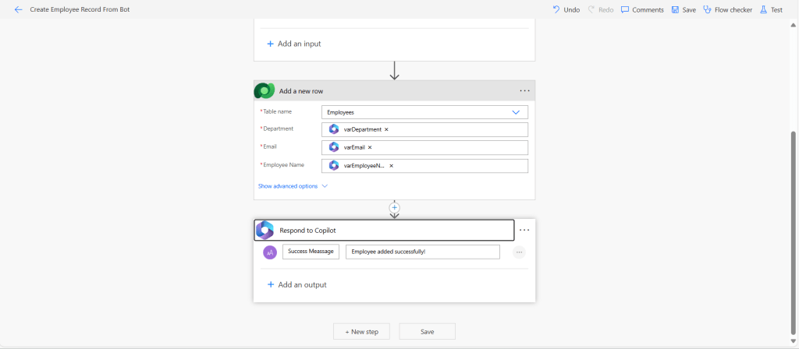Click Save in the top toolbar

coord(683,9)
